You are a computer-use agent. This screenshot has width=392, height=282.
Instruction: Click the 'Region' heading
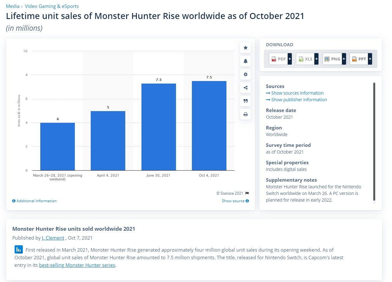click(274, 128)
